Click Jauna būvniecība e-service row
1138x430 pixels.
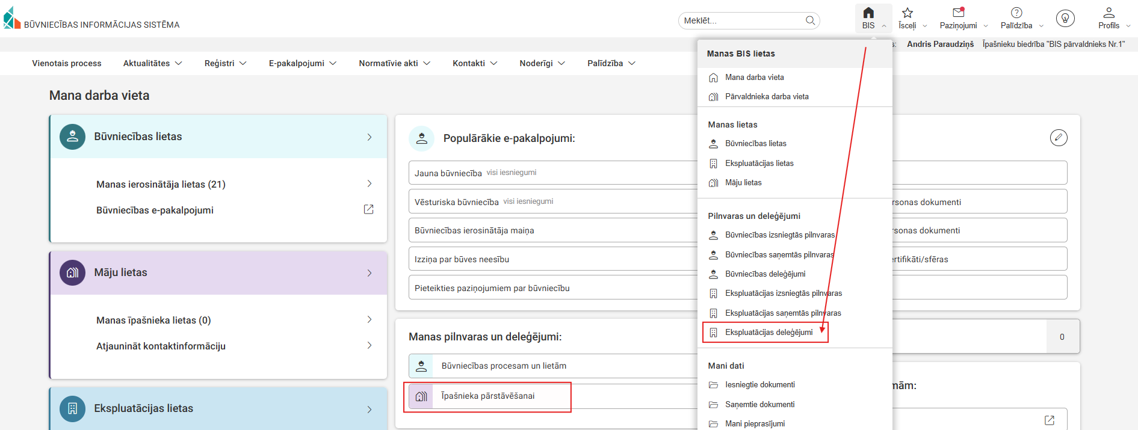tap(448, 173)
